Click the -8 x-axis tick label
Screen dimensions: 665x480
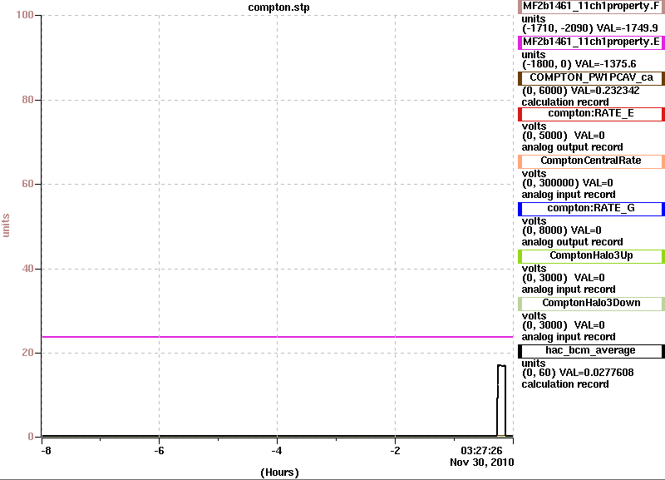[46, 451]
